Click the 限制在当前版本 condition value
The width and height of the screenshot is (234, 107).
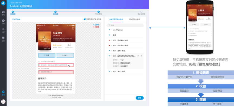pyautogui.click(x=125, y=63)
